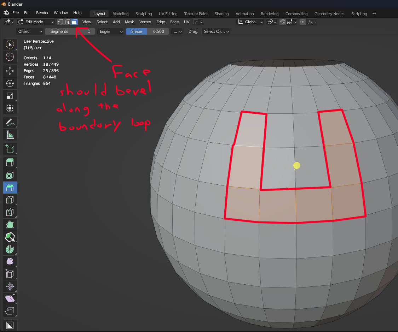Click the highlighted Bevel tool
The width and height of the screenshot is (398, 332).
point(10,188)
